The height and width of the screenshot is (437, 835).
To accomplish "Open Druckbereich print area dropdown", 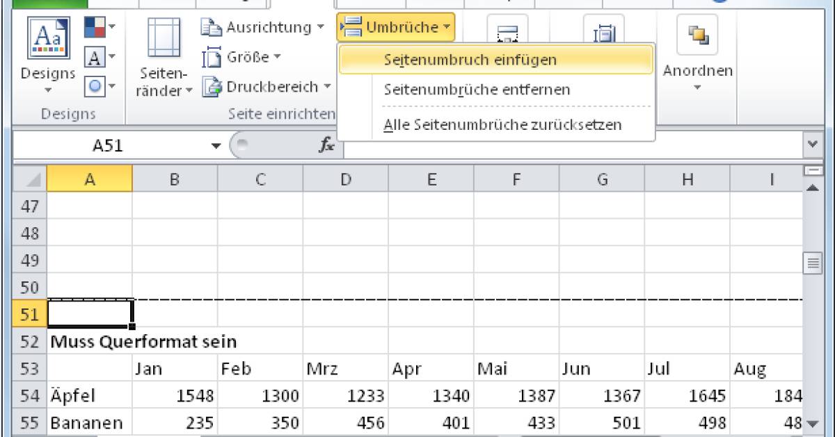I will click(x=267, y=87).
